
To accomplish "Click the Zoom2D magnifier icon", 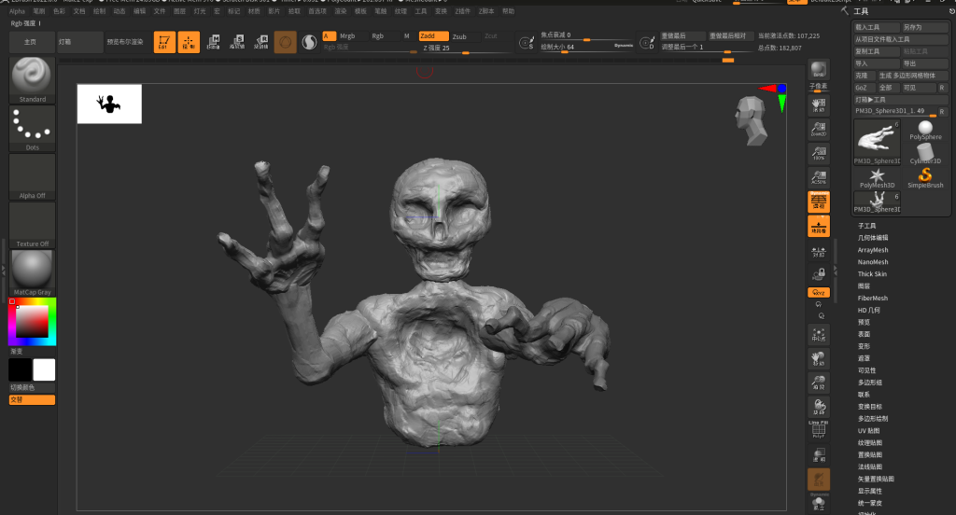I will tap(818, 129).
